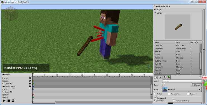Screen dimensions: 207x105
Task: Expand Human #3 in the timeline
Action: point(3,92)
